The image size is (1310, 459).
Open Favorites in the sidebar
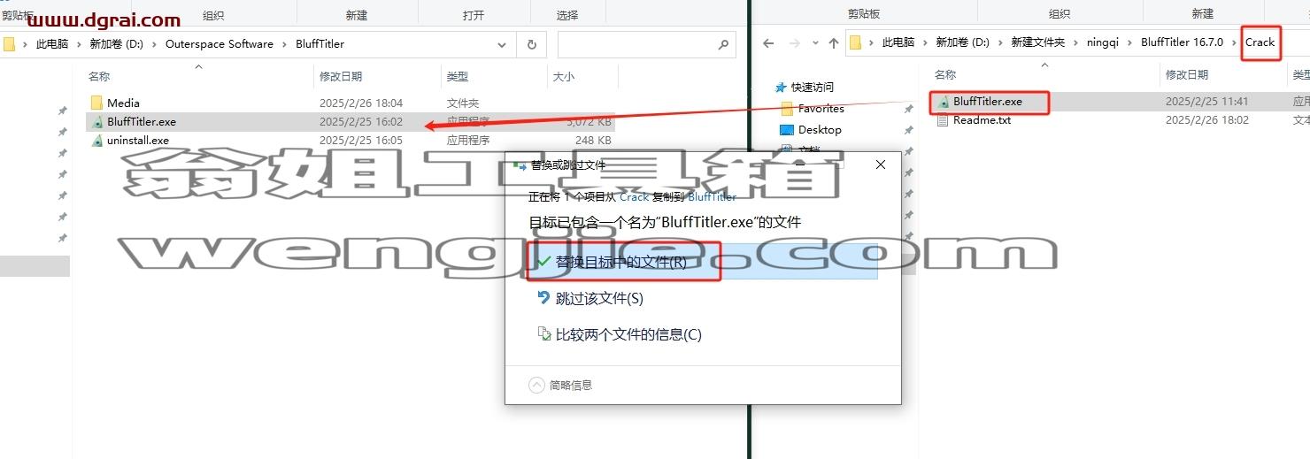[x=821, y=108]
